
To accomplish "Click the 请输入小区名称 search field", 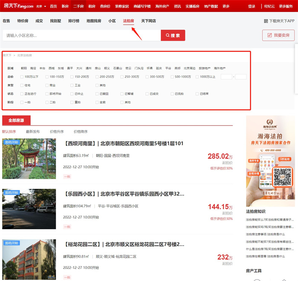I will pos(81,35).
